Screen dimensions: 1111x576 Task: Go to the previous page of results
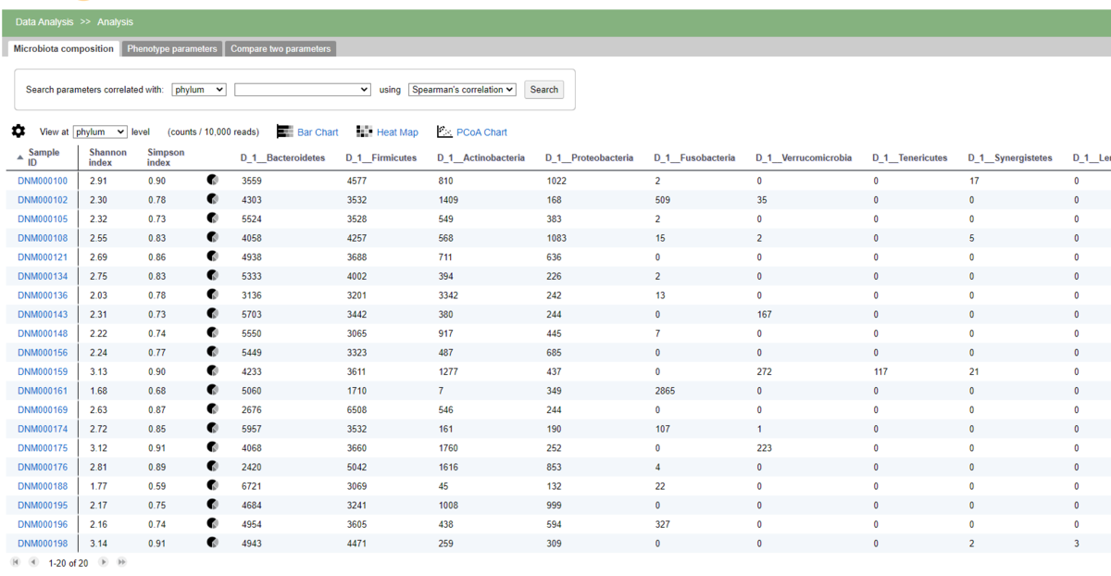(33, 562)
